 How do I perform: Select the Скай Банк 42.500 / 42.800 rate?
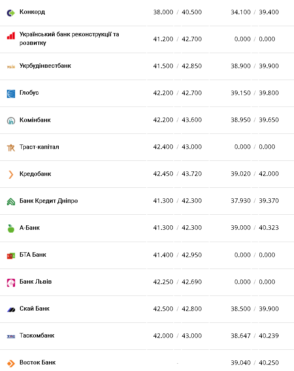tap(177, 309)
